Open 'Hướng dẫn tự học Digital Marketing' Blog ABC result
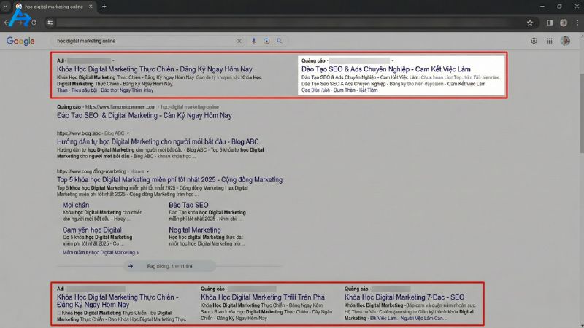The width and height of the screenshot is (584, 328). coord(158,141)
